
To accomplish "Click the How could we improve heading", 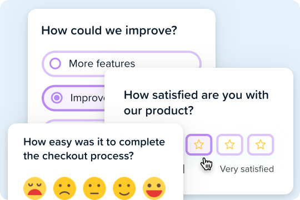I will click(x=109, y=31).
